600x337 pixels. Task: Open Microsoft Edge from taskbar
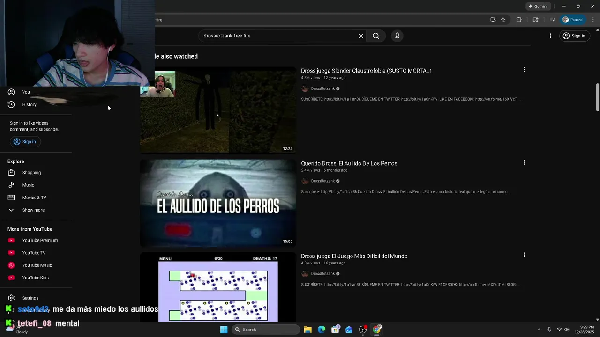(322, 330)
